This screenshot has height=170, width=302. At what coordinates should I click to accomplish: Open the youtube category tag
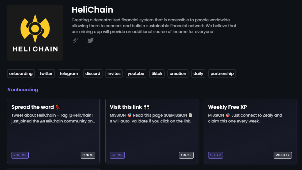point(136,74)
